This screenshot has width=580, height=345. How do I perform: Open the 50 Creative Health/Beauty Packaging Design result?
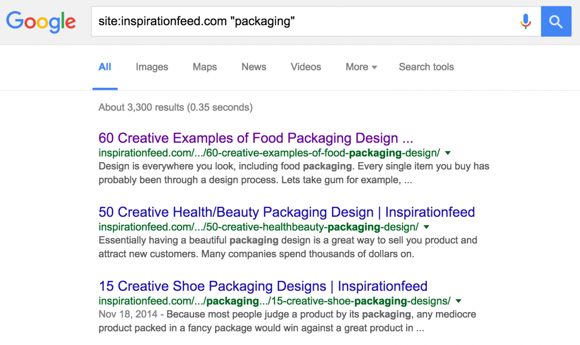287,212
